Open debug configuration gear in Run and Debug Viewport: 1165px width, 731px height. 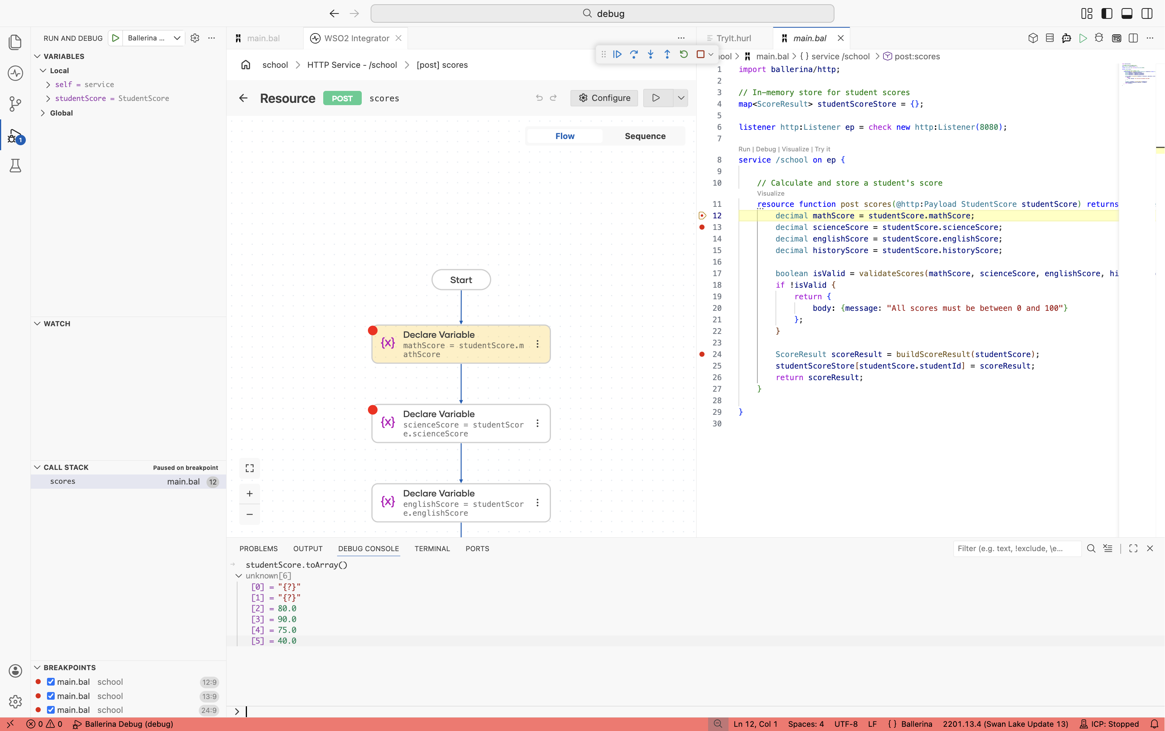coord(195,38)
